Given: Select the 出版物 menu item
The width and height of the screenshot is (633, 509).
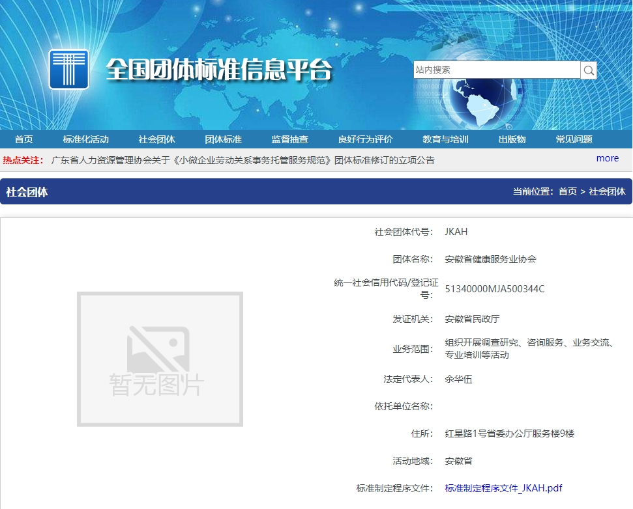Looking at the screenshot, I should coord(512,139).
